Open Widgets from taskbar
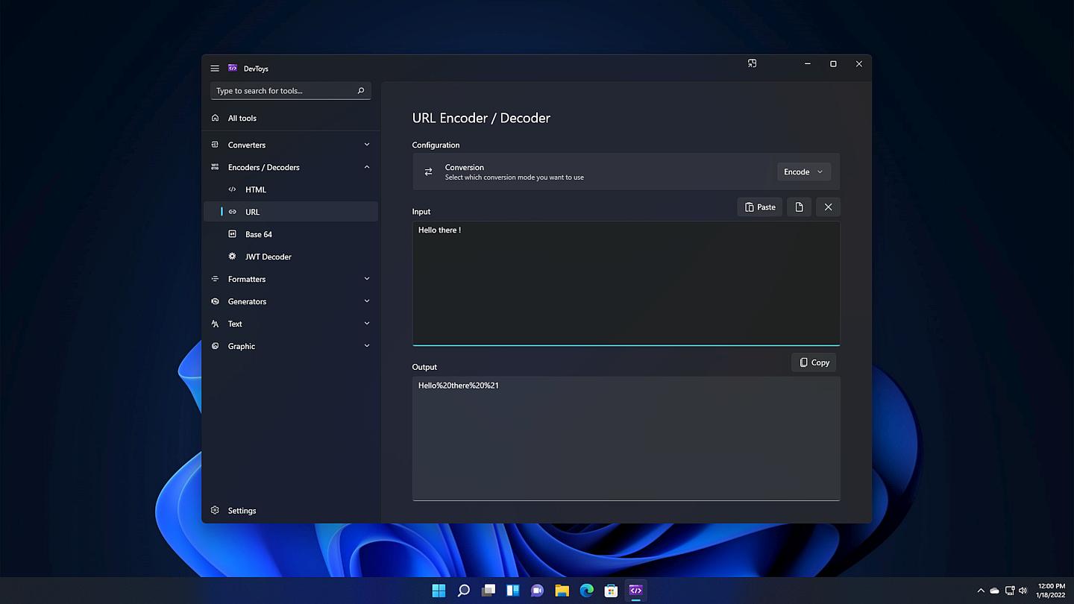Viewport: 1074px width, 604px height. [512, 591]
